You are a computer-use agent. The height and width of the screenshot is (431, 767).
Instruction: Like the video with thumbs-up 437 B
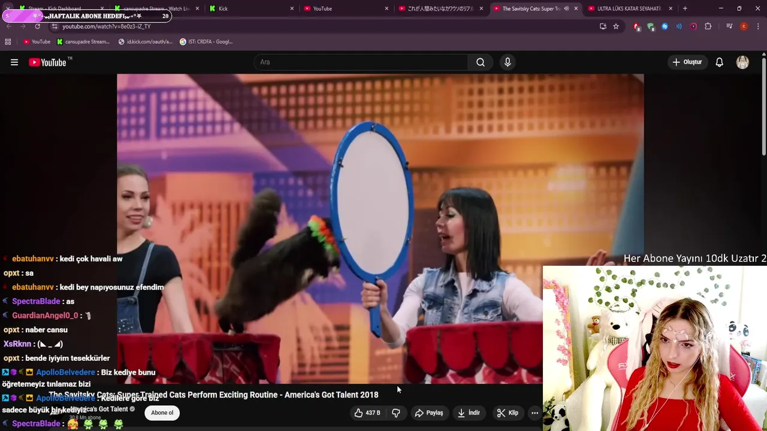[367, 413]
